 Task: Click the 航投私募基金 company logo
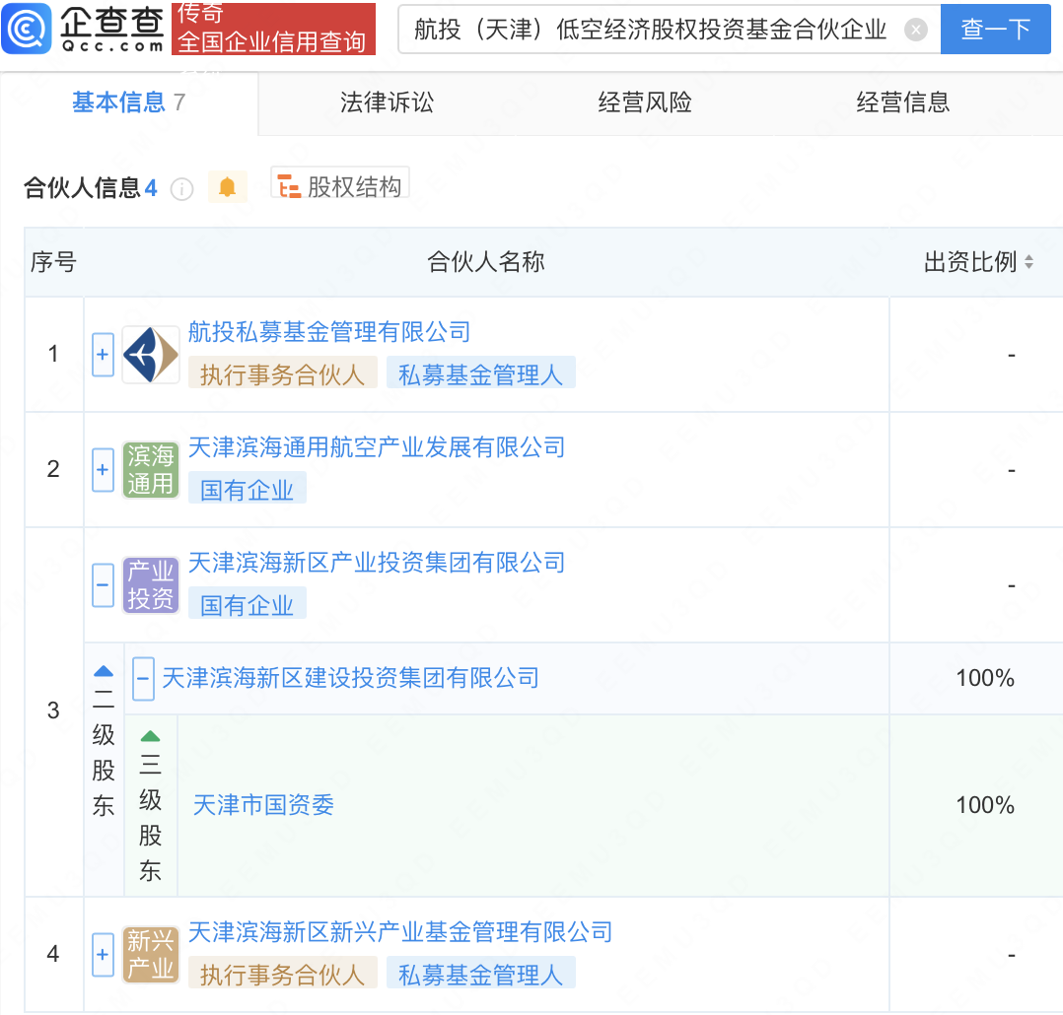tap(150, 355)
